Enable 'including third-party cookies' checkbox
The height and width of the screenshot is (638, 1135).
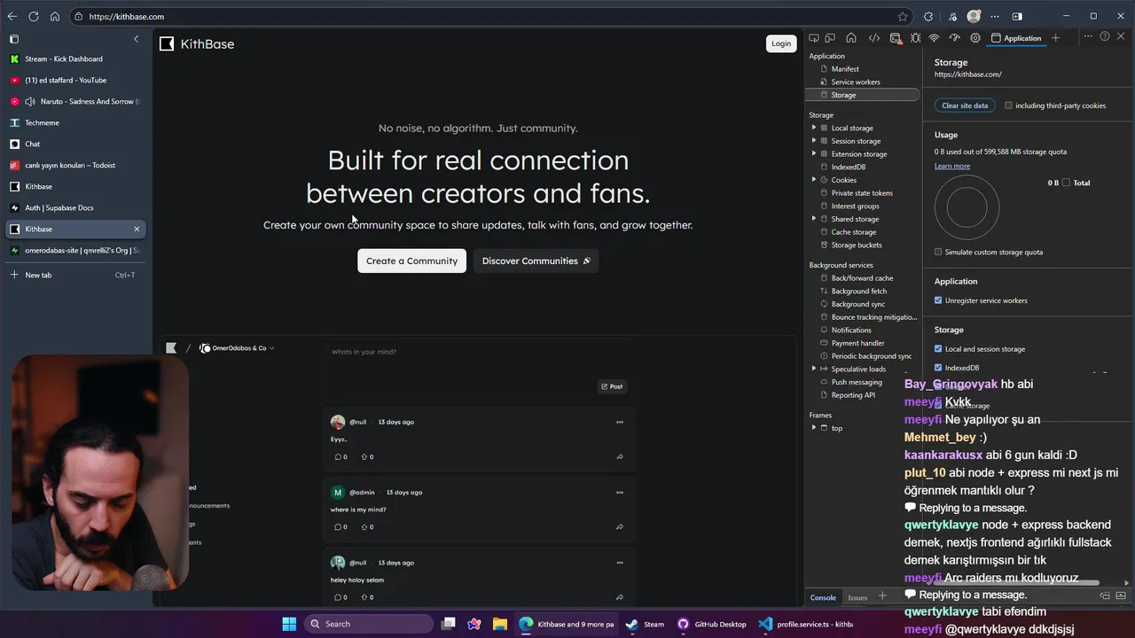coord(1008,105)
